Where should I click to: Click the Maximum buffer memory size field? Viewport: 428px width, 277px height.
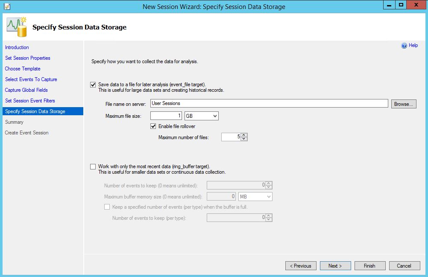221,197
